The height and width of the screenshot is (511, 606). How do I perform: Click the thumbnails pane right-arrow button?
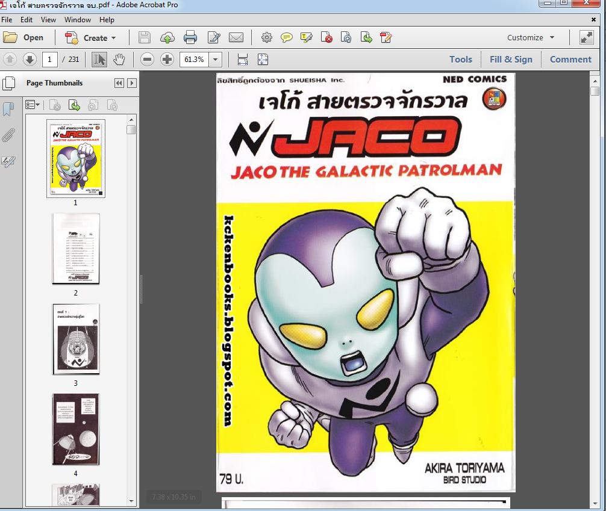coord(132,83)
